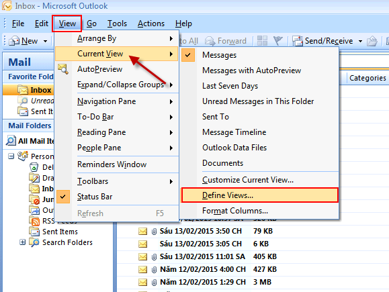Click the Unread Mail search folder icon
389x292 pixels.
pos(23,101)
